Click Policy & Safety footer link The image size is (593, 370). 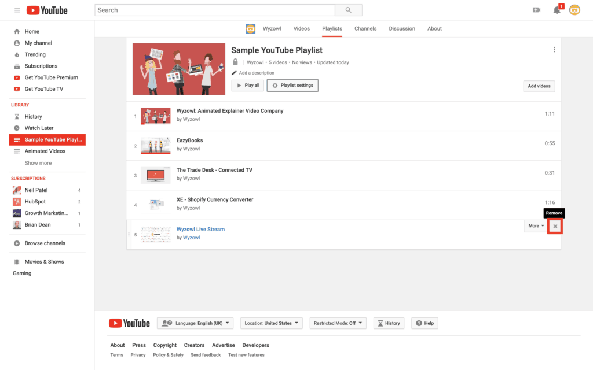168,355
